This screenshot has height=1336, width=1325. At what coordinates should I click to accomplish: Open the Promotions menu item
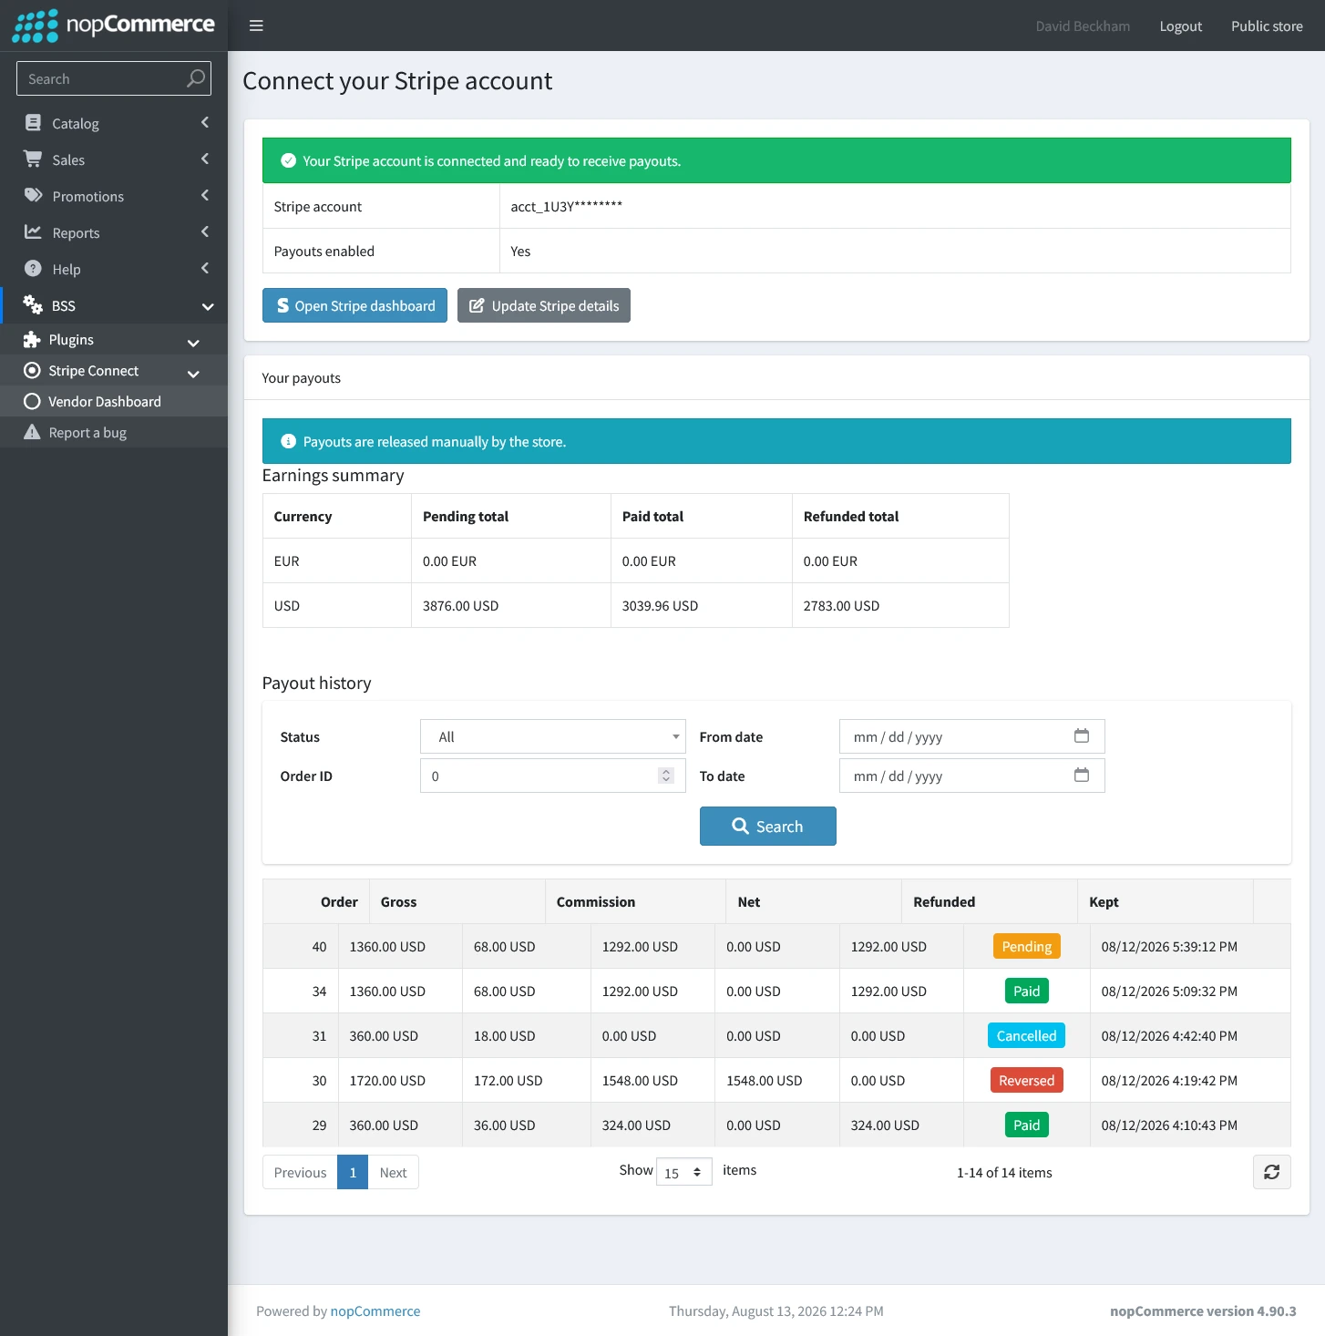pos(114,196)
